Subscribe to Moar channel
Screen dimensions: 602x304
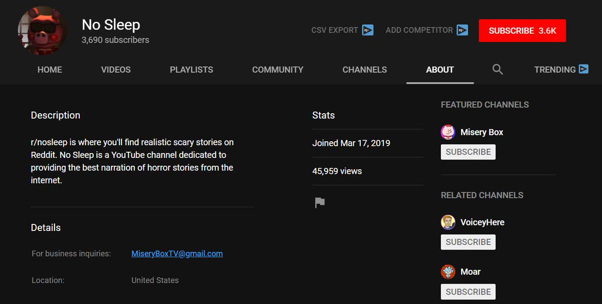pos(468,291)
